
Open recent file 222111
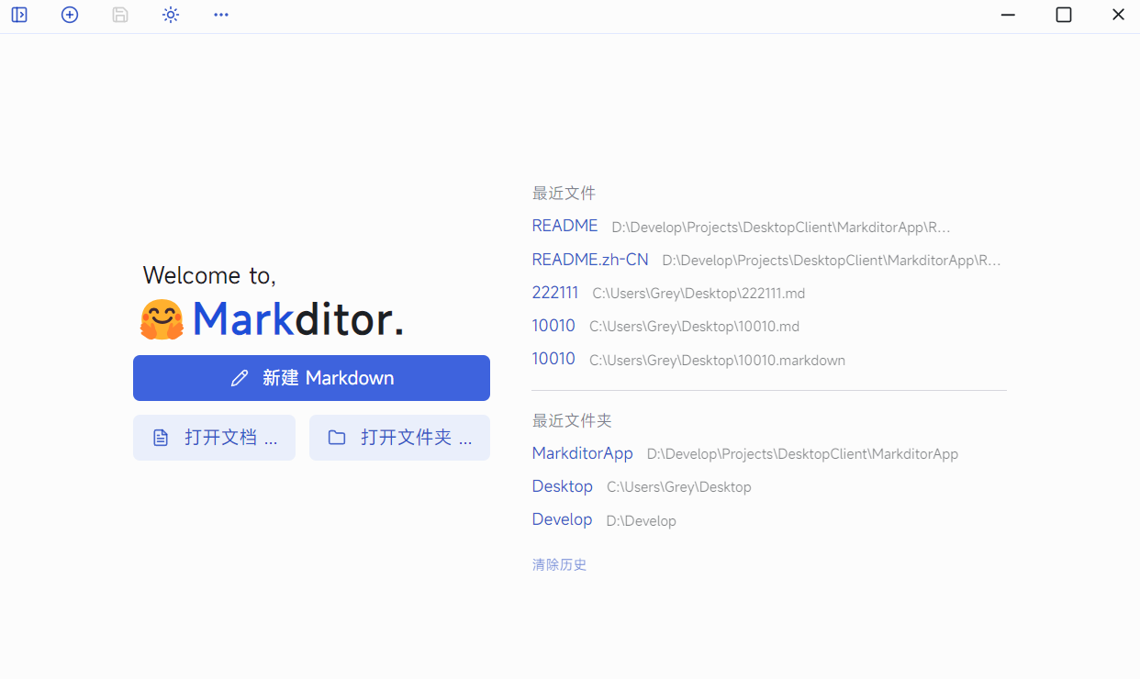tap(555, 293)
